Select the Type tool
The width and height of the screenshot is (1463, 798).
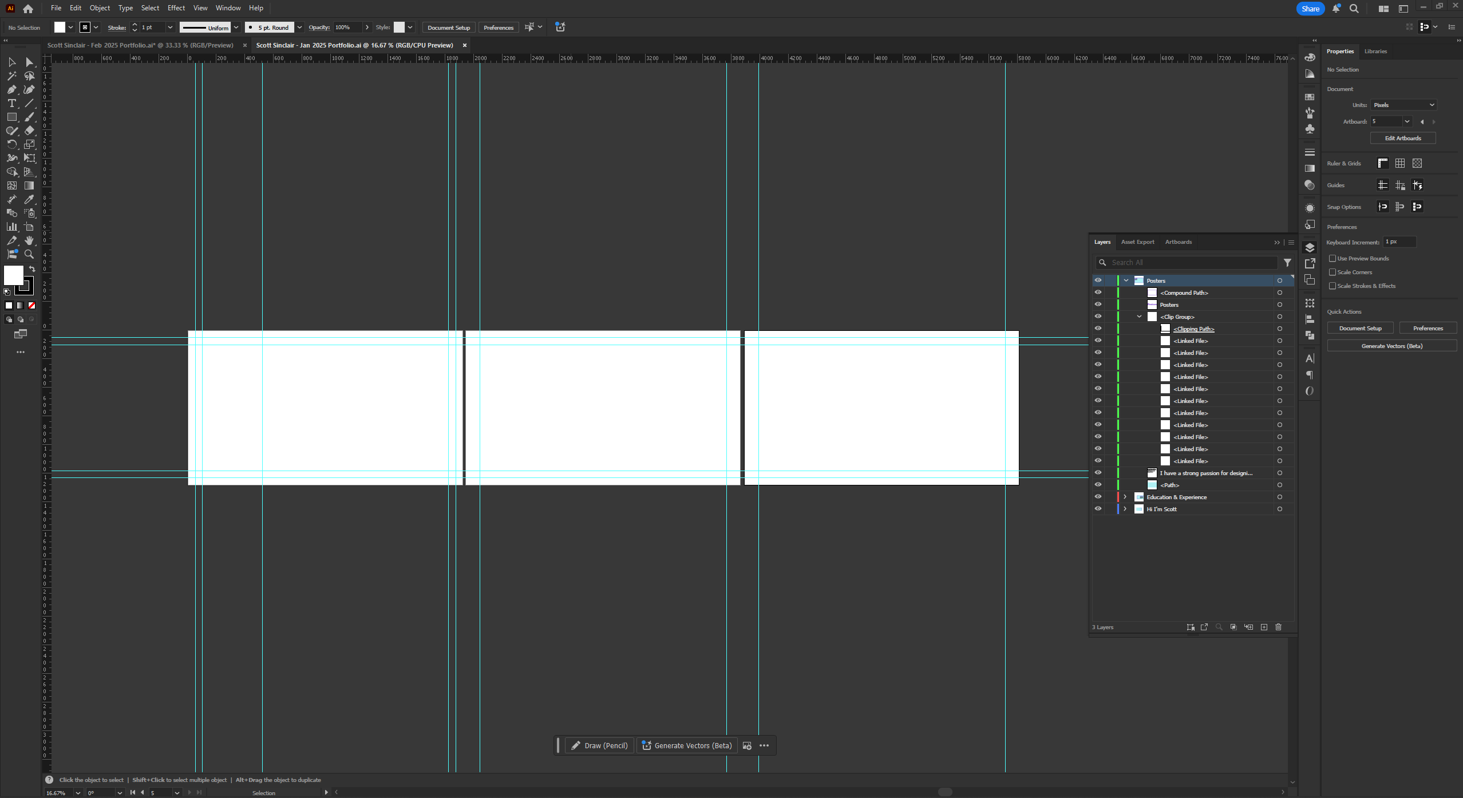pyautogui.click(x=12, y=103)
